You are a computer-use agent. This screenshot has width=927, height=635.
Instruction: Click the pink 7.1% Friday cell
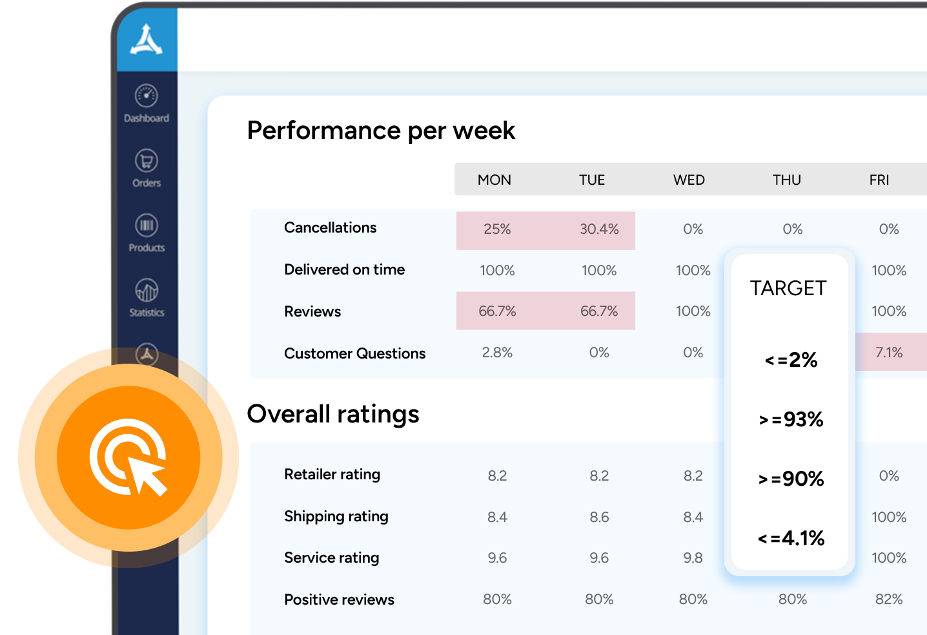[x=889, y=353]
